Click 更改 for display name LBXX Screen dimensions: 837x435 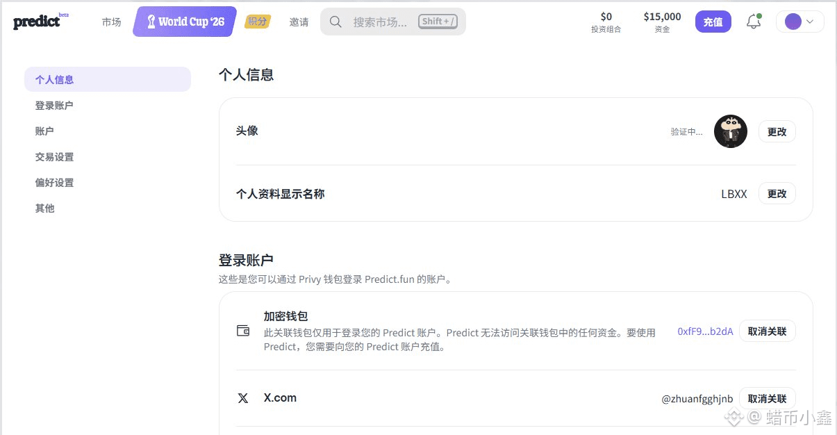(777, 193)
